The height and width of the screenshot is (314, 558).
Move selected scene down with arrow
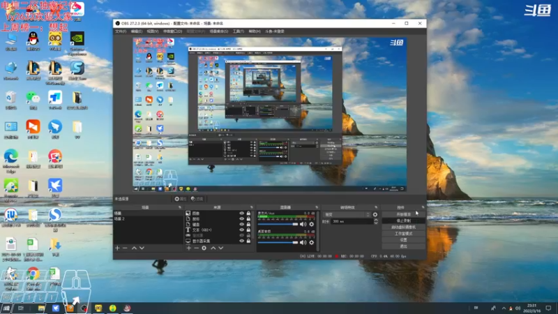coord(142,248)
